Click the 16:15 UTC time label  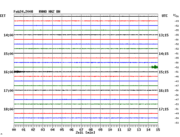pos(164,91)
